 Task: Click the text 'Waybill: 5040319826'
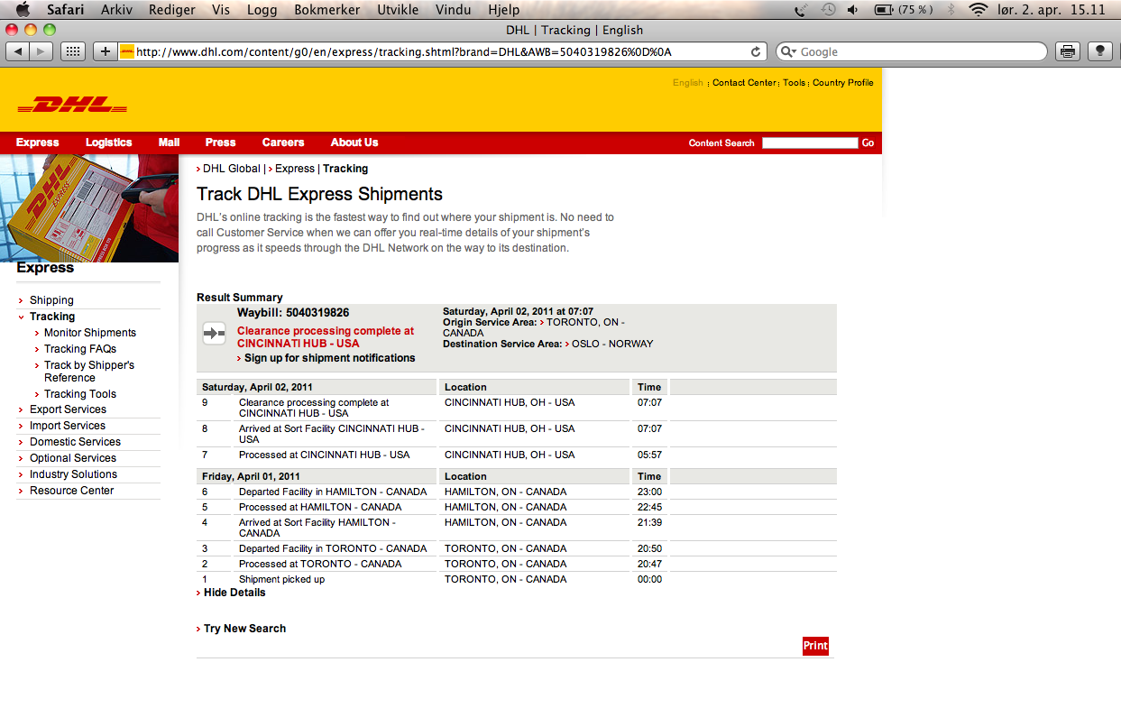293,313
